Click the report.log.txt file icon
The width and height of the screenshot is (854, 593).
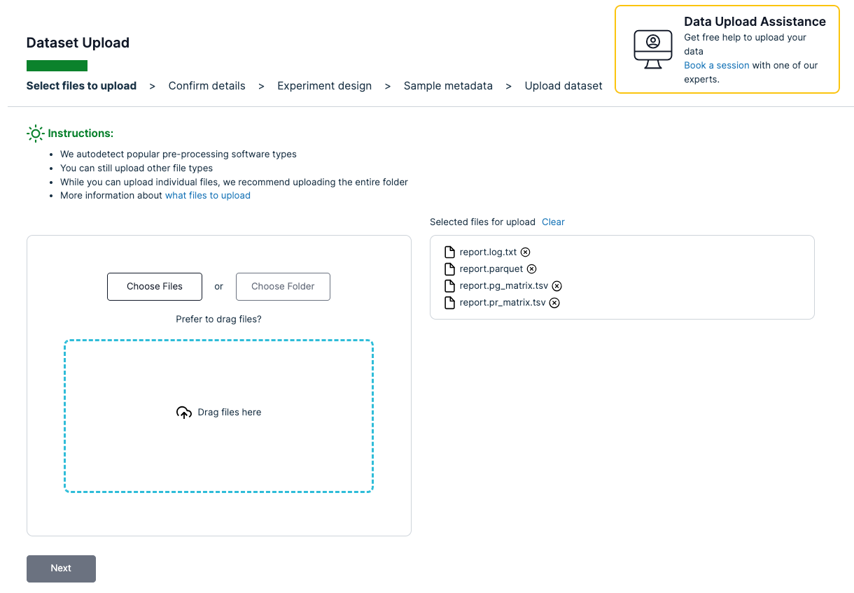pos(450,252)
